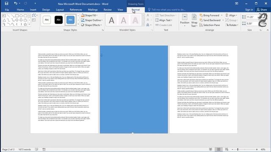Click the 1673 words count

tap(25, 149)
